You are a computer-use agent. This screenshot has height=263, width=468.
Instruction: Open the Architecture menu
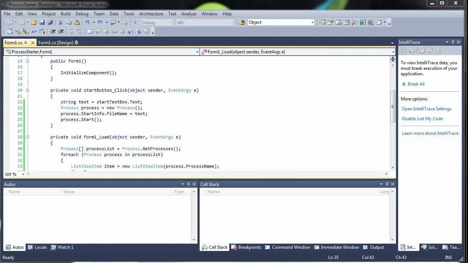point(151,14)
